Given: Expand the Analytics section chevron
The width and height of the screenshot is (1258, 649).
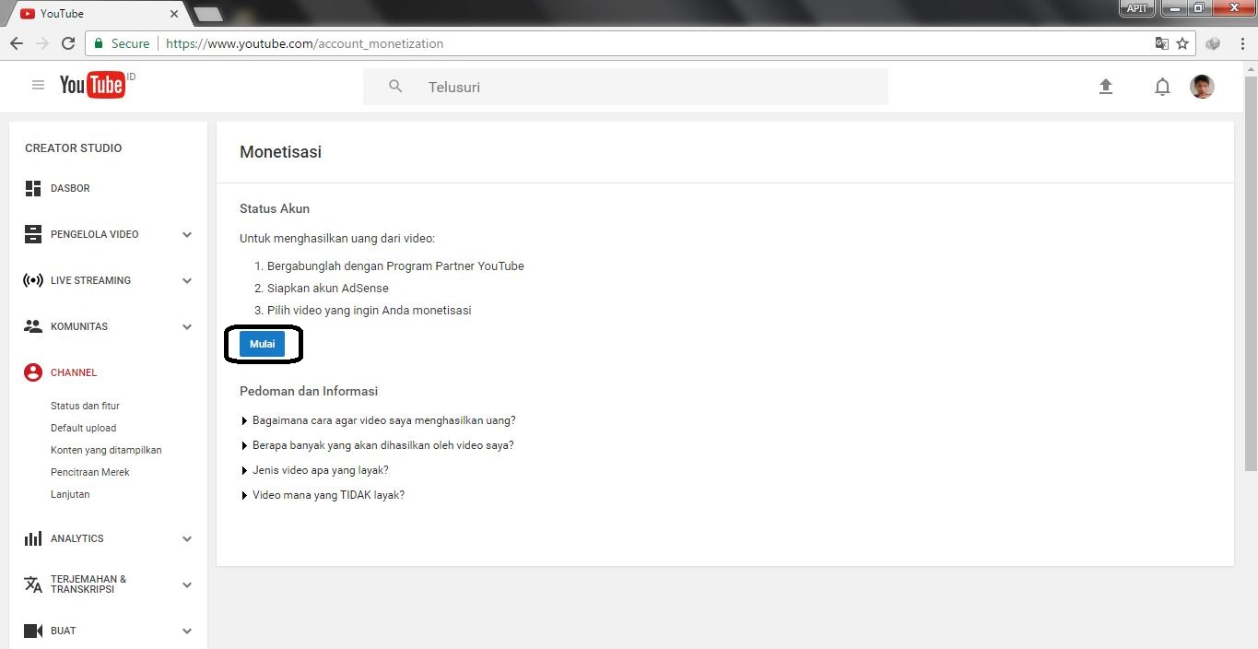Looking at the screenshot, I should pyautogui.click(x=187, y=538).
